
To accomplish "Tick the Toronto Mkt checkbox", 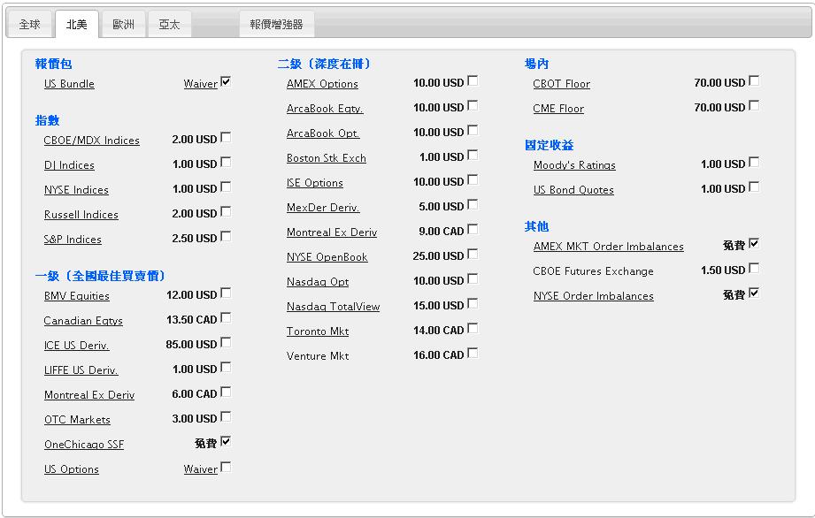I will coord(473,329).
